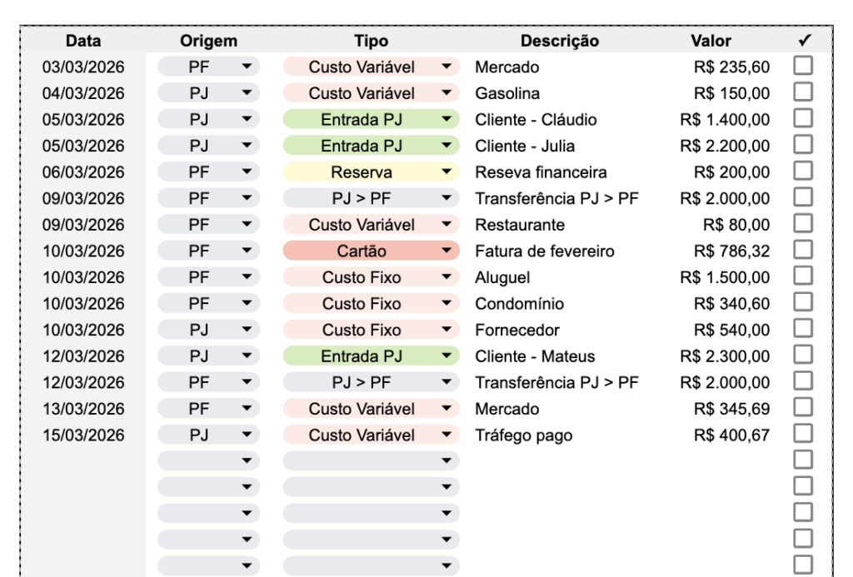Click the Reseva financeira description cell

541,172
